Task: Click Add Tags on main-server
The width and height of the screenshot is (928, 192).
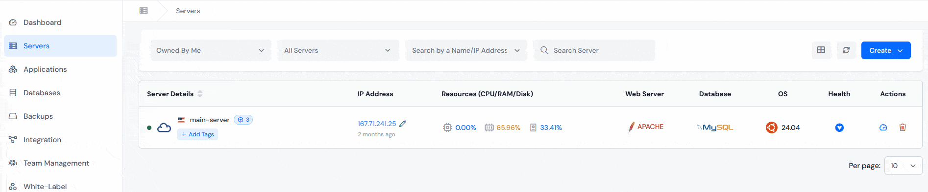Action: (x=197, y=134)
